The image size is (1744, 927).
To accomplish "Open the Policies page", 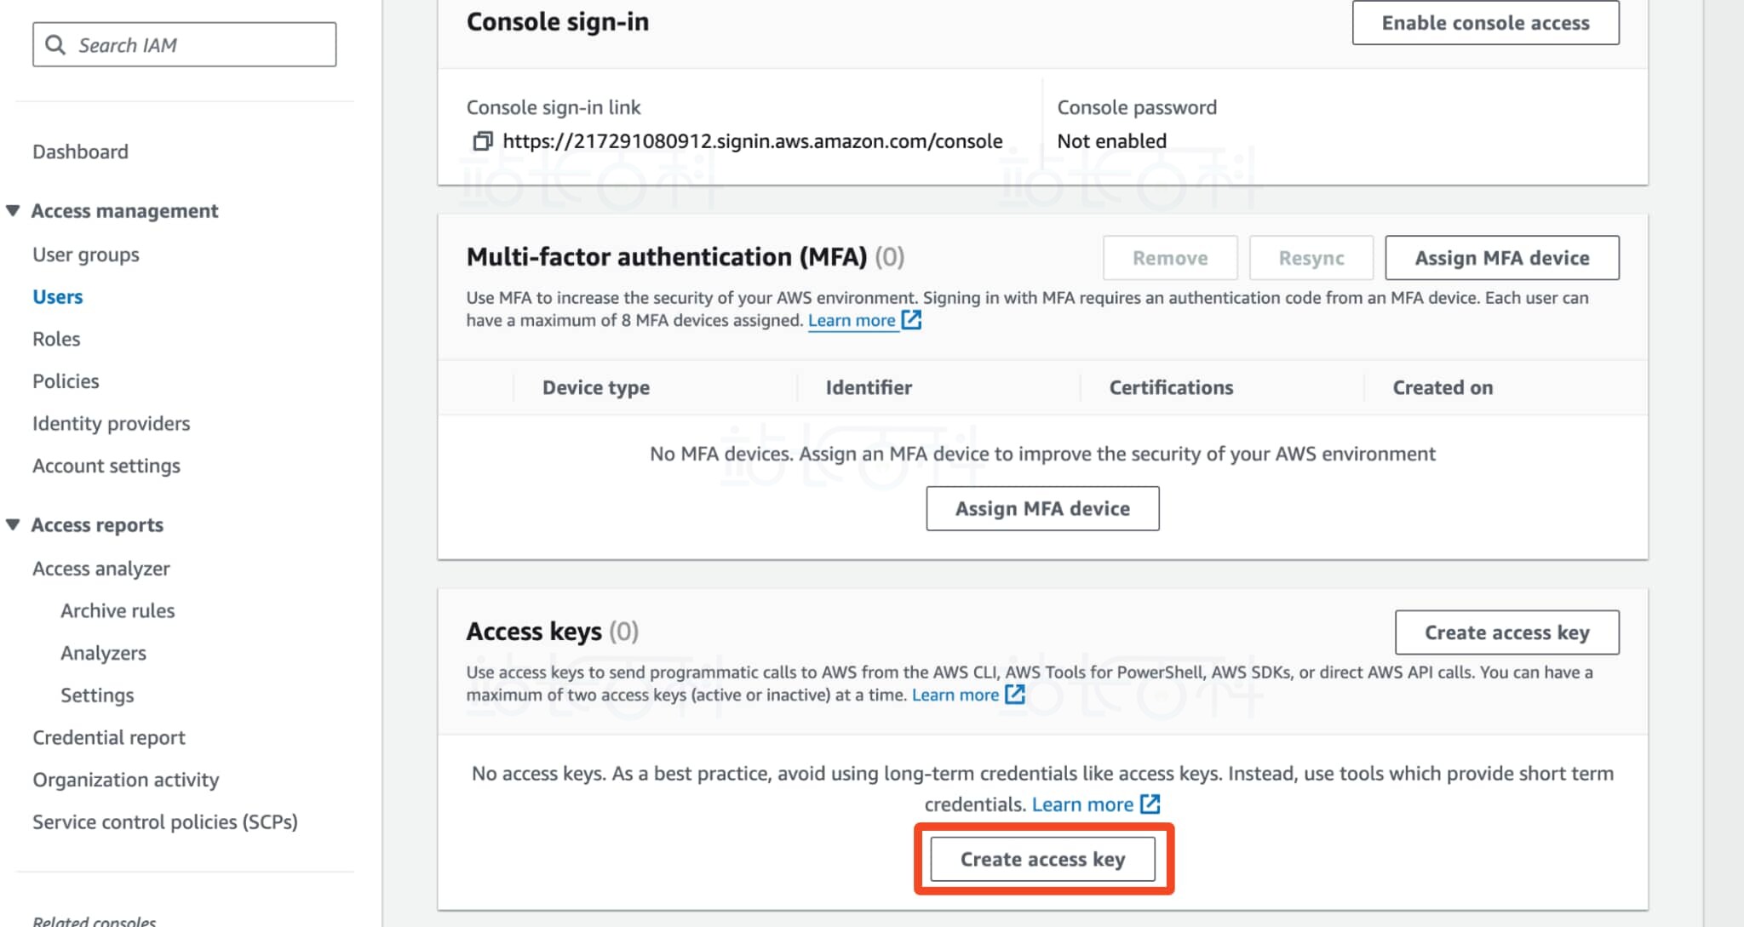I will click(x=66, y=381).
